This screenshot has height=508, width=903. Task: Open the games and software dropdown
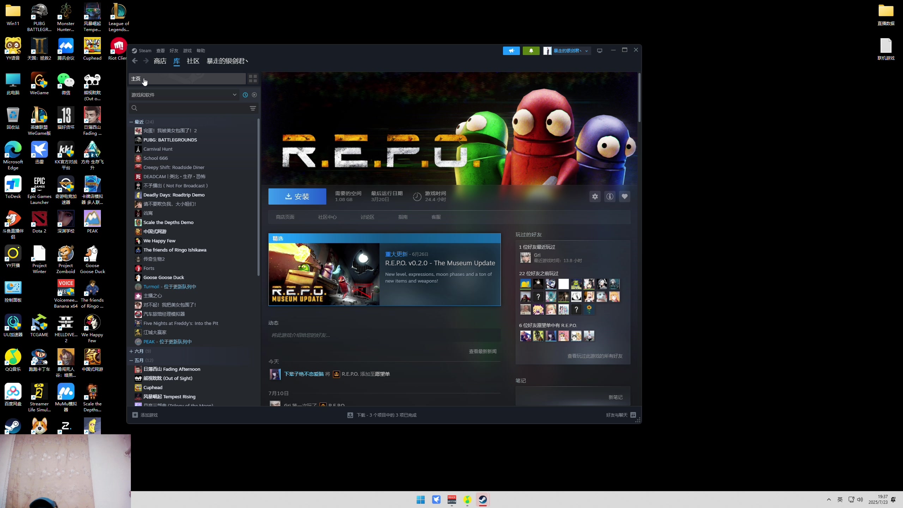(x=184, y=95)
